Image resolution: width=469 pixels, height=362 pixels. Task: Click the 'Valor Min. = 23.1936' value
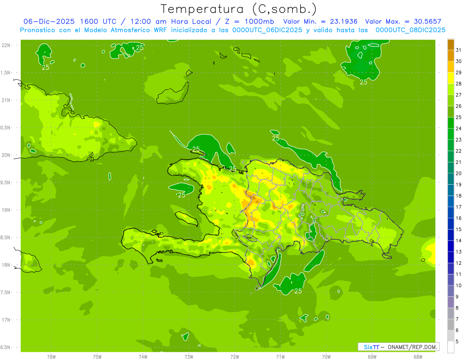(x=320, y=21)
